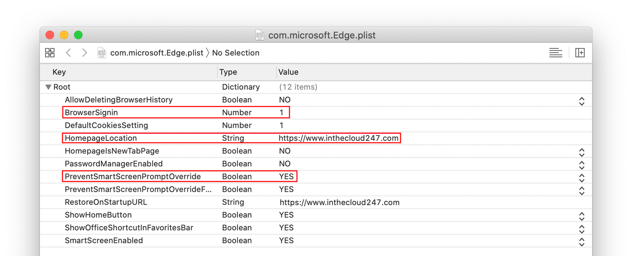632x256 pixels.
Task: Open value popup for AllowDeletingBrowserHistory
Action: click(581, 101)
